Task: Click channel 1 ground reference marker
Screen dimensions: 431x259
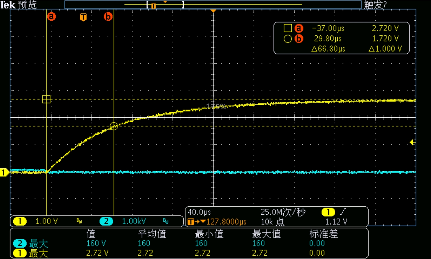Action: point(4,173)
